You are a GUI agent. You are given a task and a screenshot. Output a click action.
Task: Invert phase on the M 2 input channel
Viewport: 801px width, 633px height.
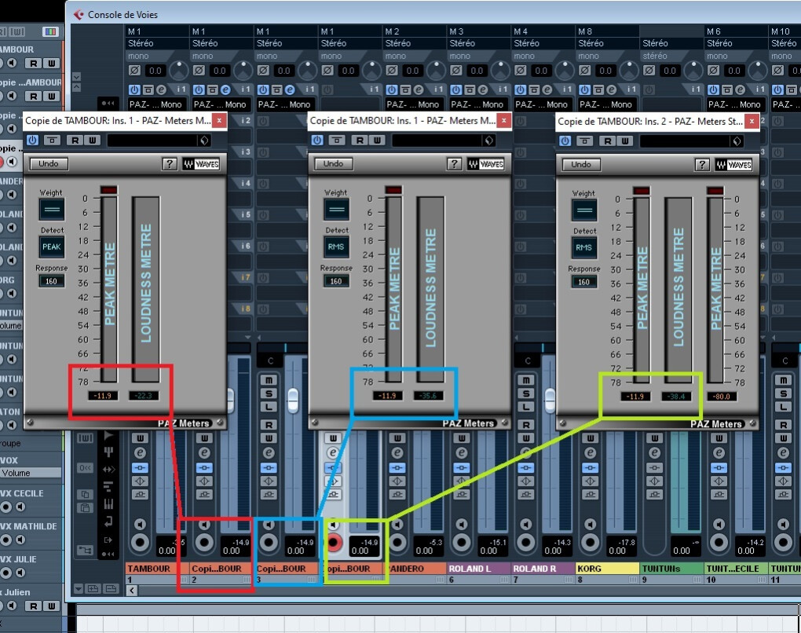coord(392,70)
